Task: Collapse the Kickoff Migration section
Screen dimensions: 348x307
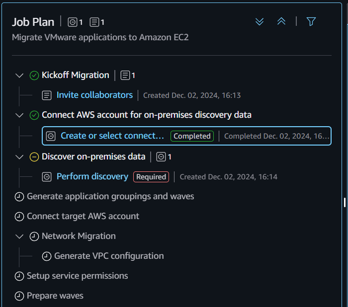Action: (x=19, y=76)
